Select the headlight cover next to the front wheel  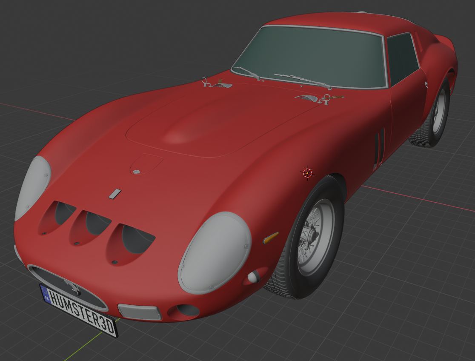[215, 253]
